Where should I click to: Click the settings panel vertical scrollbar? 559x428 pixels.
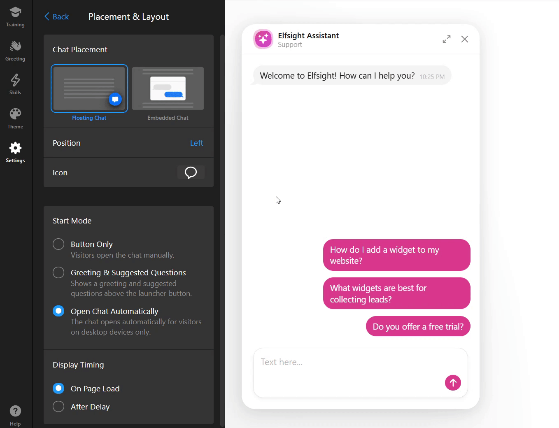click(222, 230)
